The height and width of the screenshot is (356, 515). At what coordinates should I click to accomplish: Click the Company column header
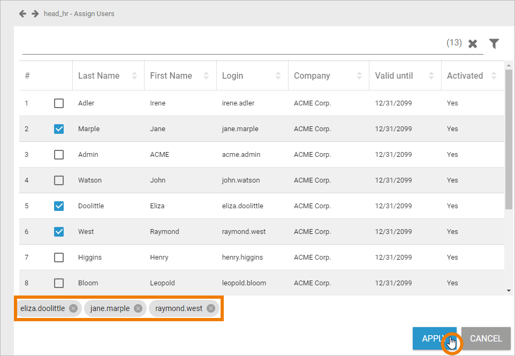tap(312, 76)
